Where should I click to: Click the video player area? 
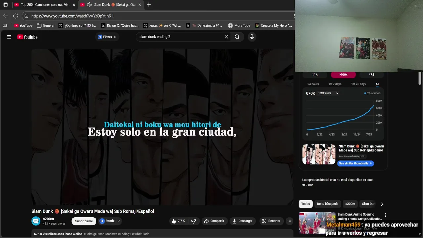click(x=163, y=127)
